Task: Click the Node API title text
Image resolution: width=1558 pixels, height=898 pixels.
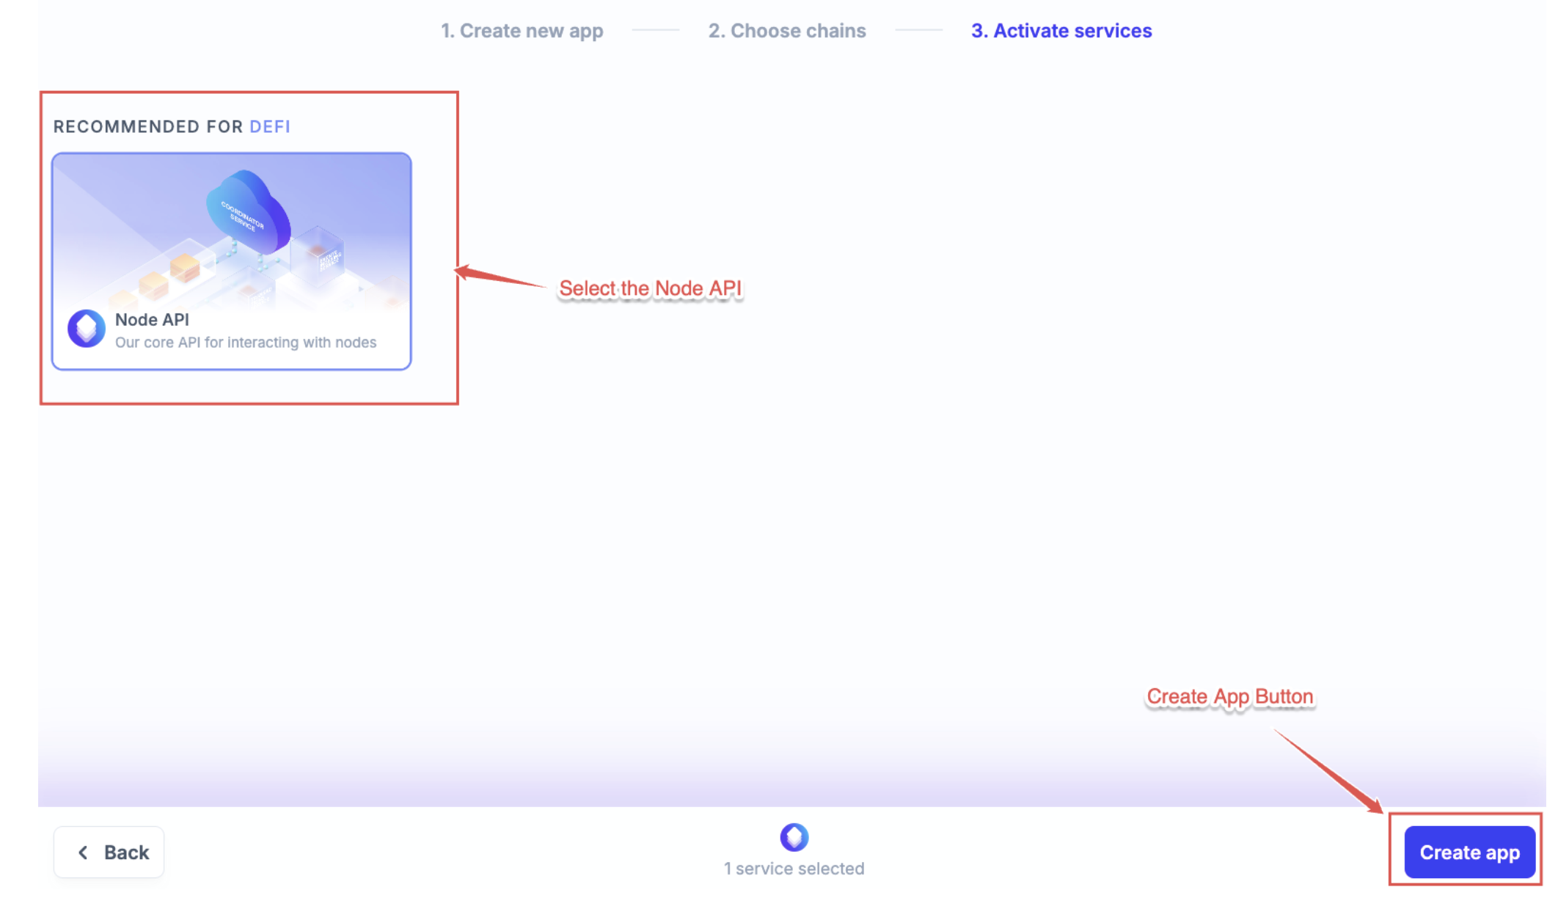Action: point(152,320)
